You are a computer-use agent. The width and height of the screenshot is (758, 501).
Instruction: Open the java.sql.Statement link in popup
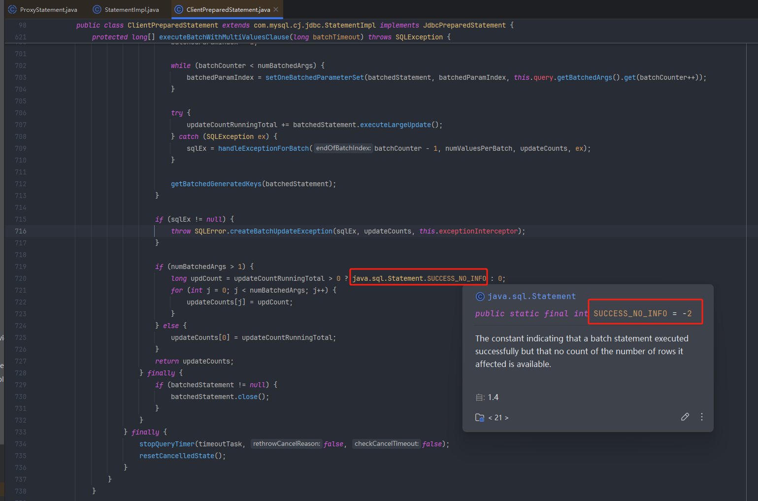tap(531, 297)
